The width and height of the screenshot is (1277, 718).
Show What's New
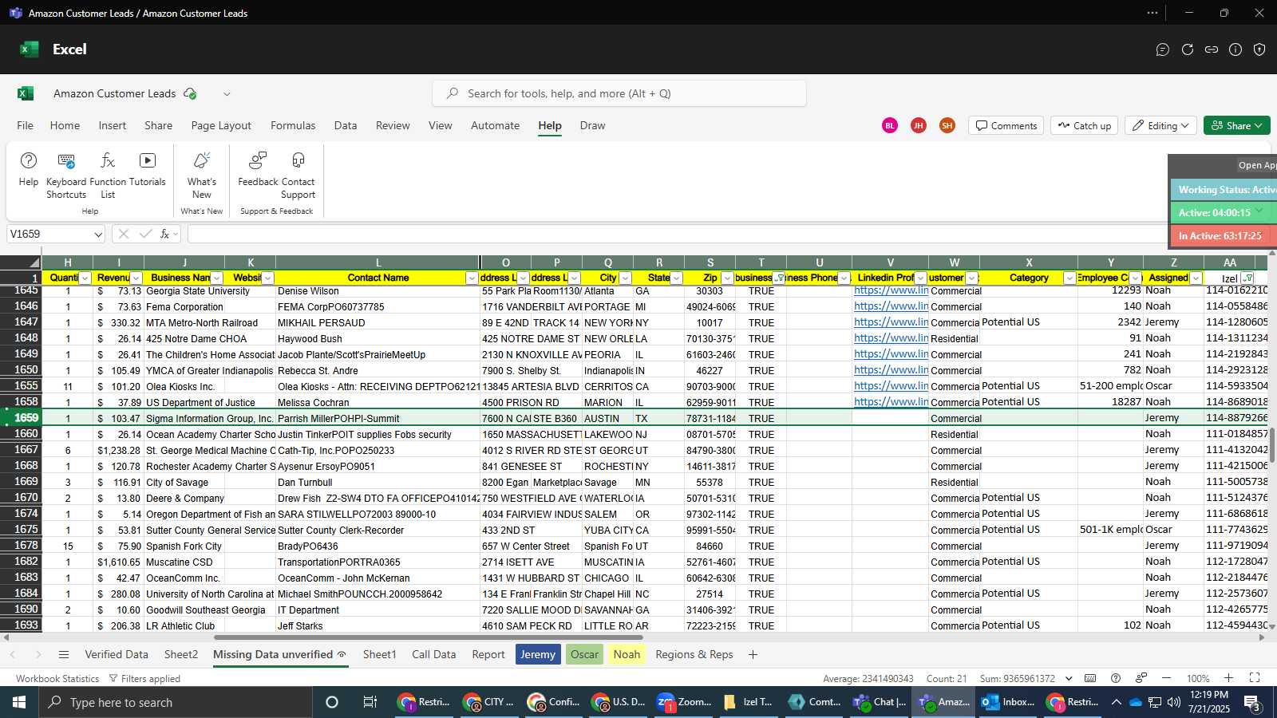[202, 176]
